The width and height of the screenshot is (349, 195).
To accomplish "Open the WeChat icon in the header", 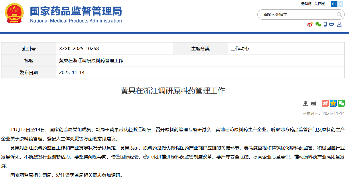I will point(318,24).
